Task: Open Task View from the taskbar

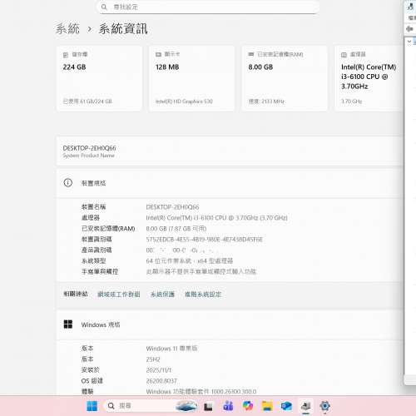Action: click(208, 407)
